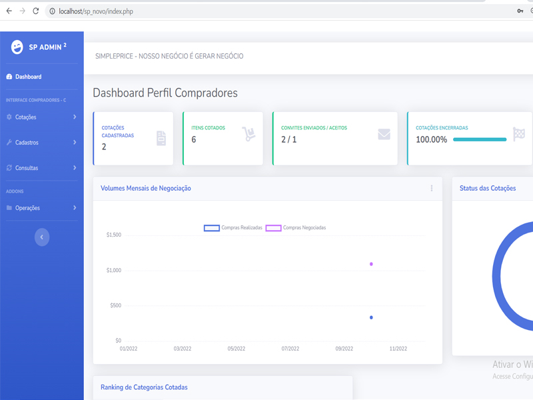Image resolution: width=533 pixels, height=400 pixels.
Task: Click the SP Admin smiley logo icon
Action: 17,47
